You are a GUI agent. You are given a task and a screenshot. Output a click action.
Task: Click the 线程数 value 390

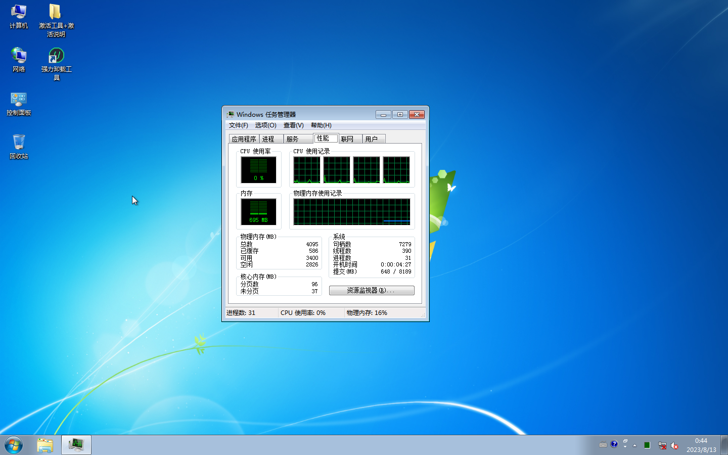point(406,251)
